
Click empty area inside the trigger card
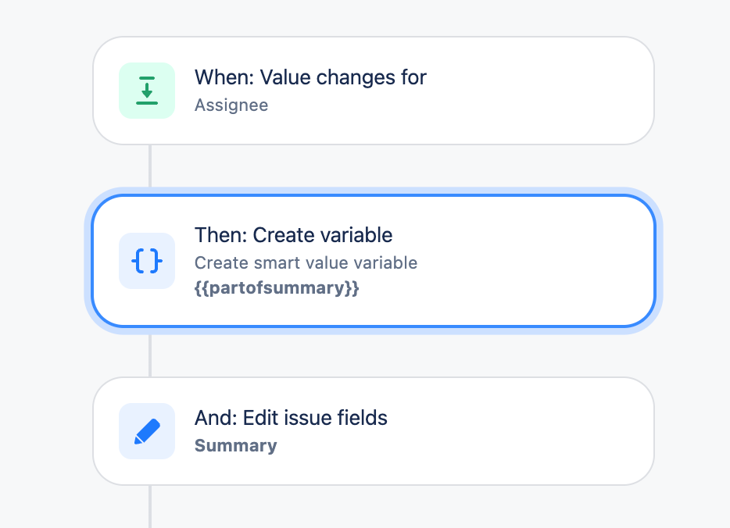point(535,91)
